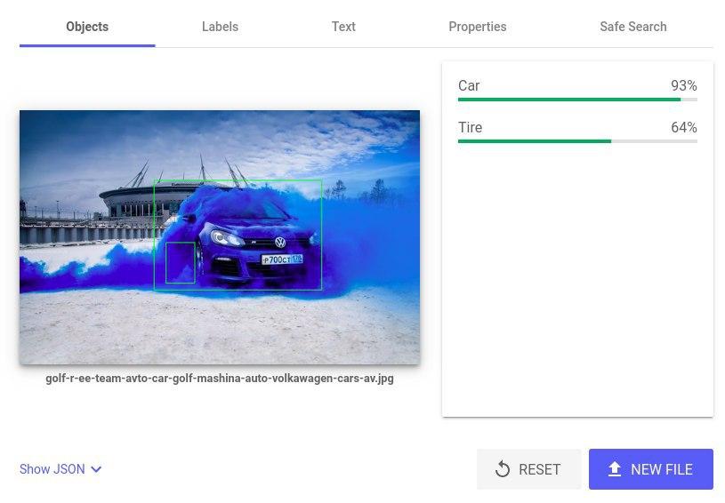
Task: Click the image file name caption
Action: click(220, 379)
